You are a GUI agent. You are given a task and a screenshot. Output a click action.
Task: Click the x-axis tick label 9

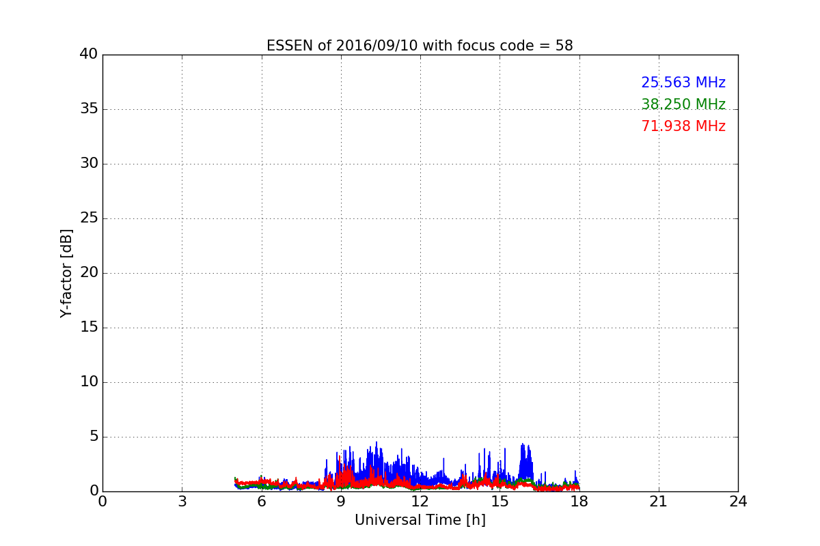coord(341,502)
